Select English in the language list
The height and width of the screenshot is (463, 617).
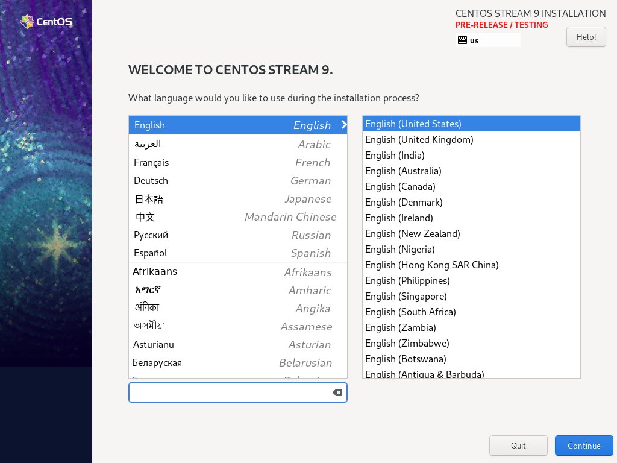point(237,125)
